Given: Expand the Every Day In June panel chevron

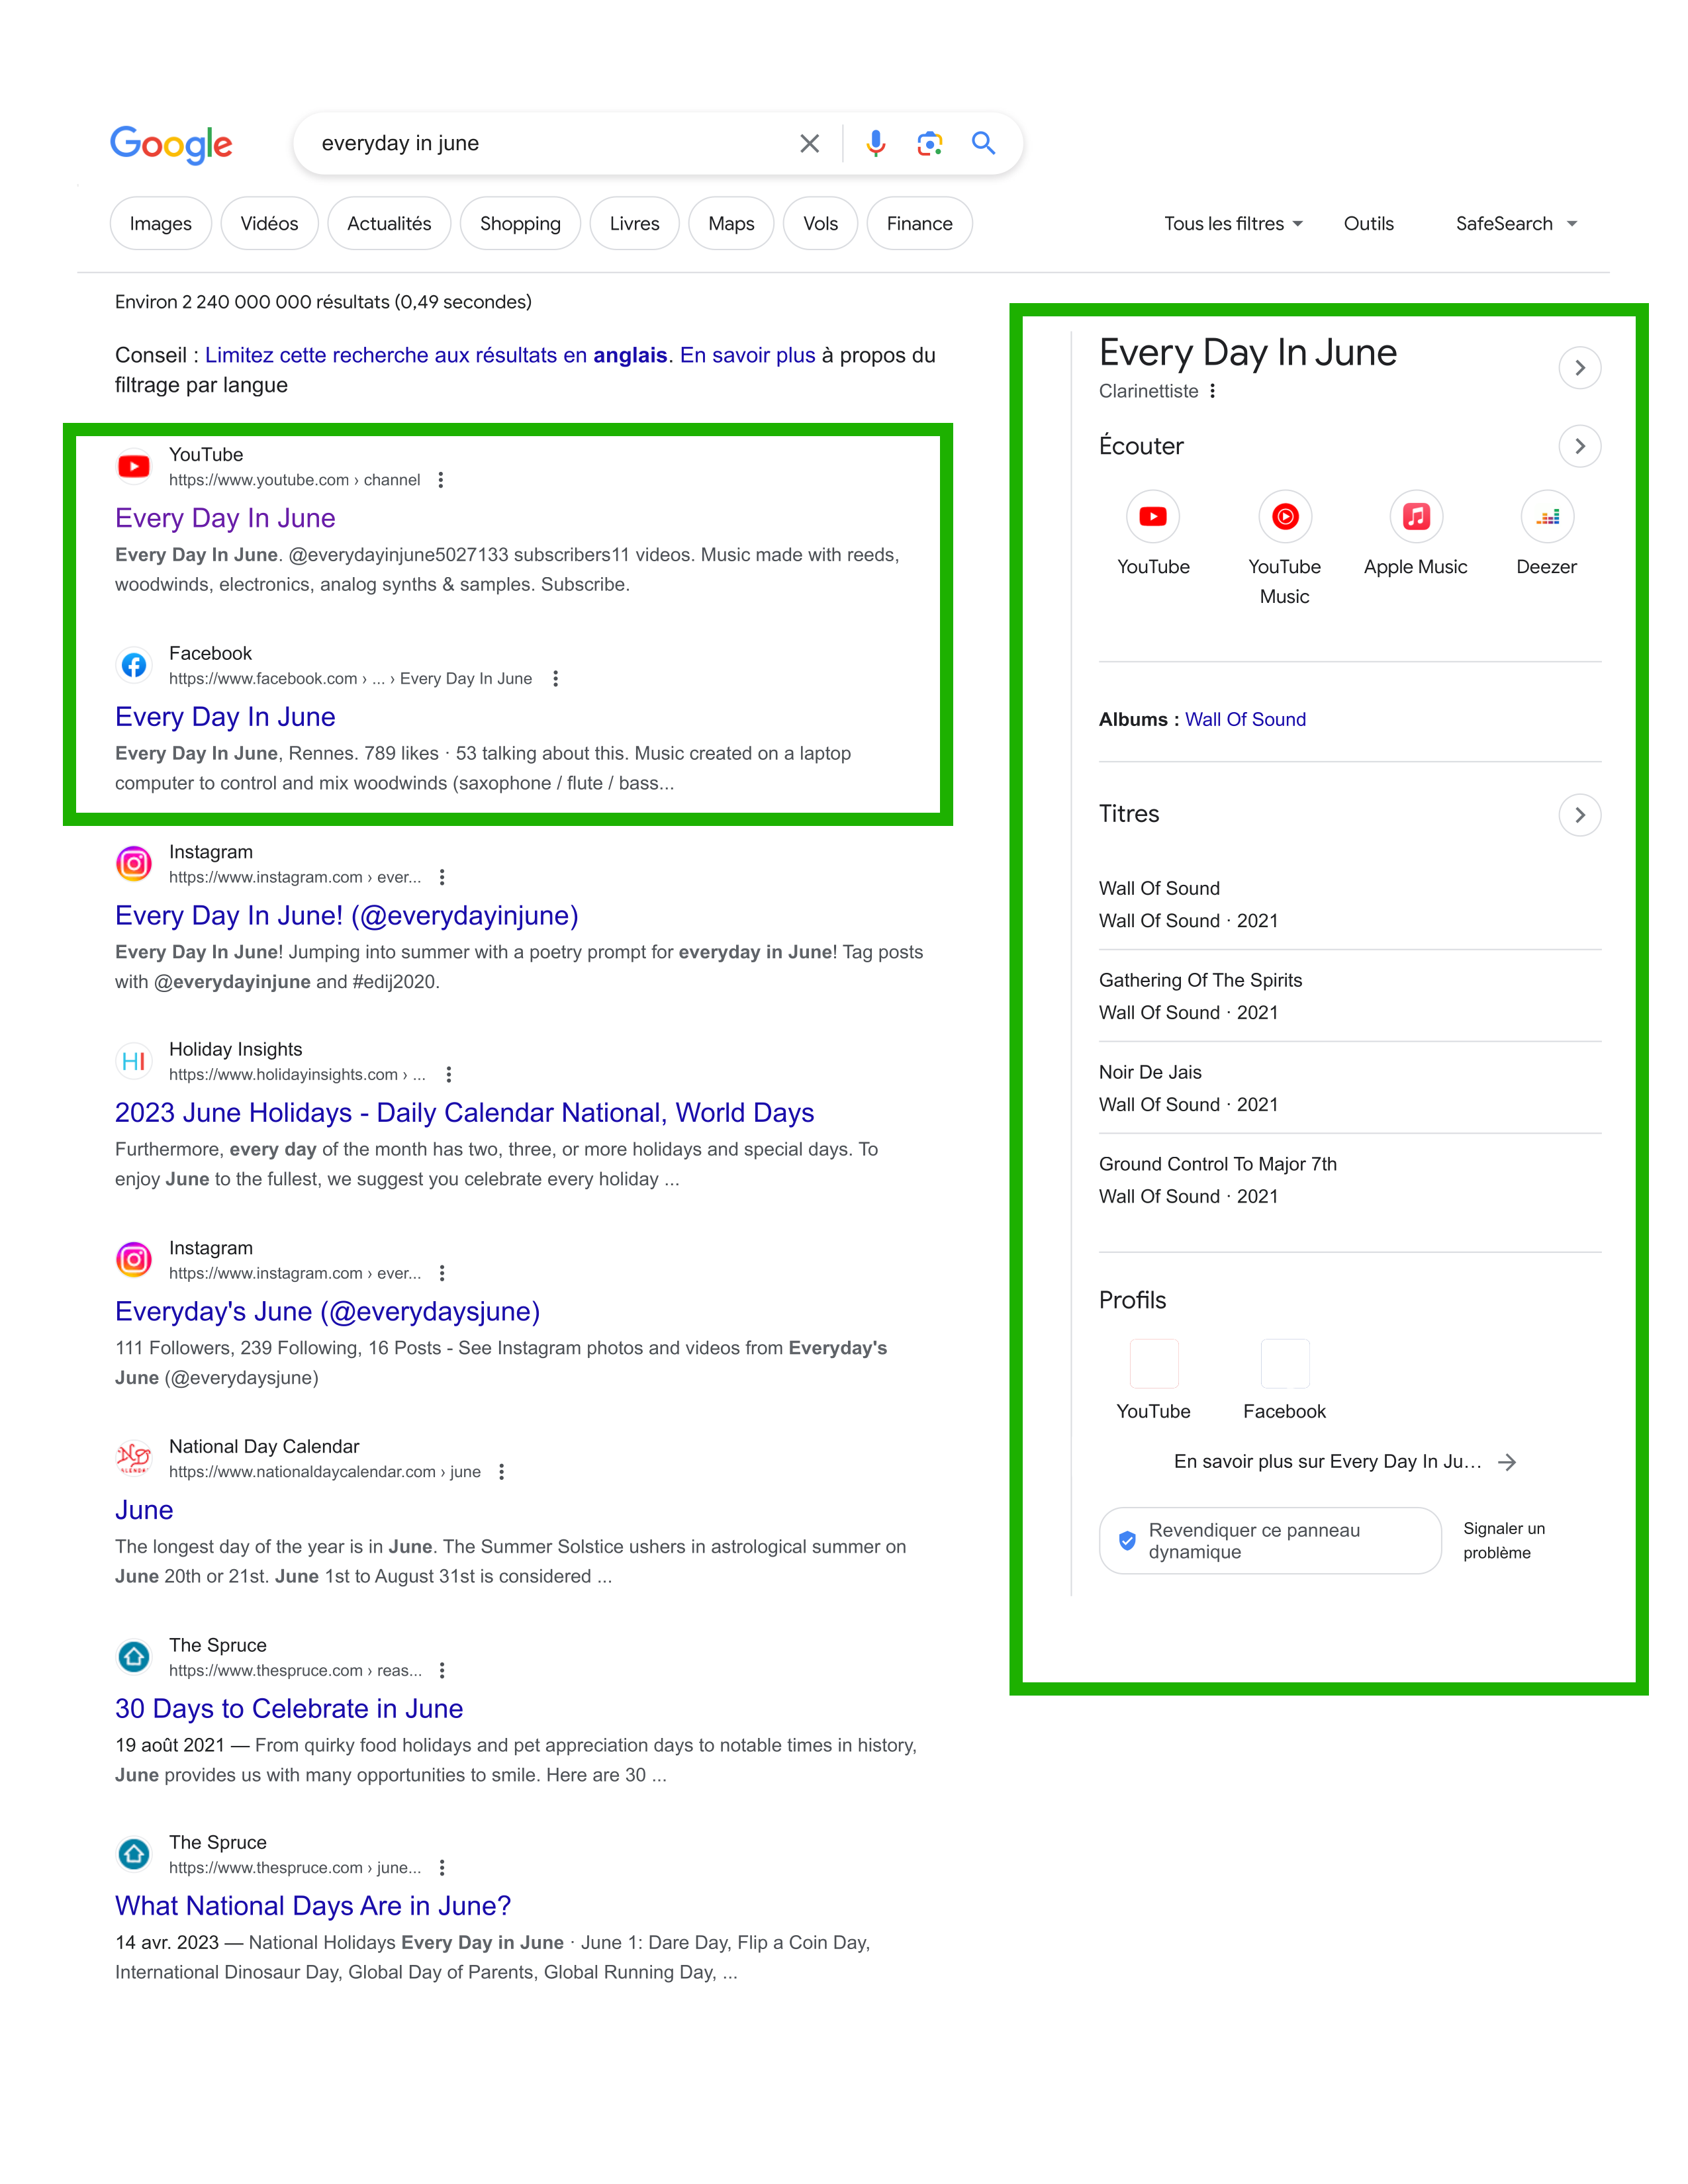Looking at the screenshot, I should (x=1580, y=368).
